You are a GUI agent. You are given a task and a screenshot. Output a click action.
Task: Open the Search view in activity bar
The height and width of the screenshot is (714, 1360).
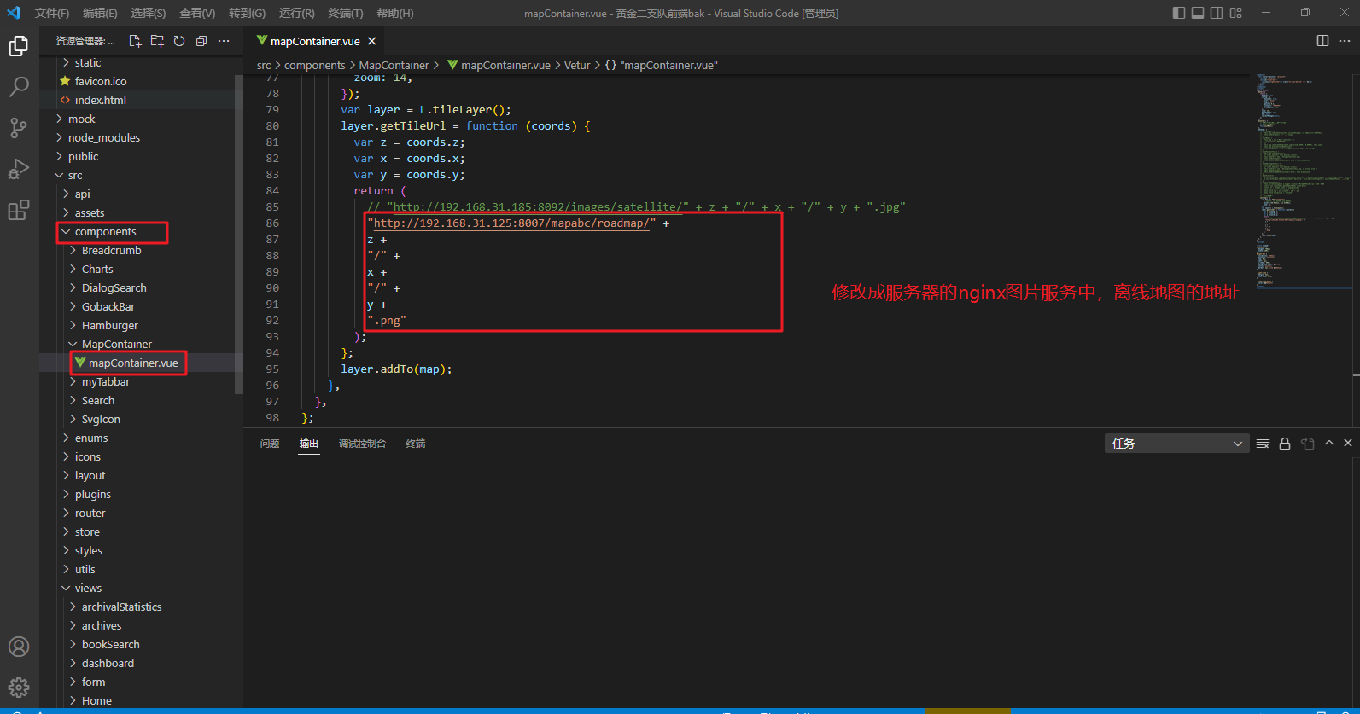point(19,87)
